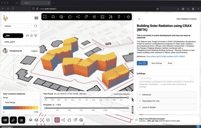This screenshot has width=201, height=128.
Task: Select the highlighted pink sun layer button
Action: [57, 120]
